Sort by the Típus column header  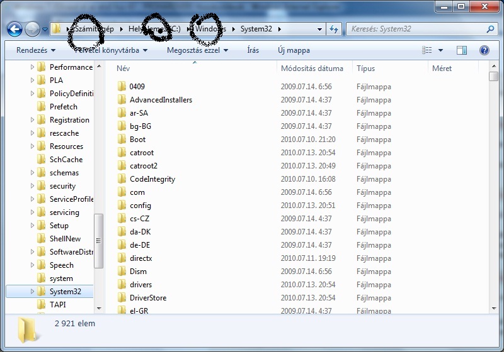pos(366,69)
